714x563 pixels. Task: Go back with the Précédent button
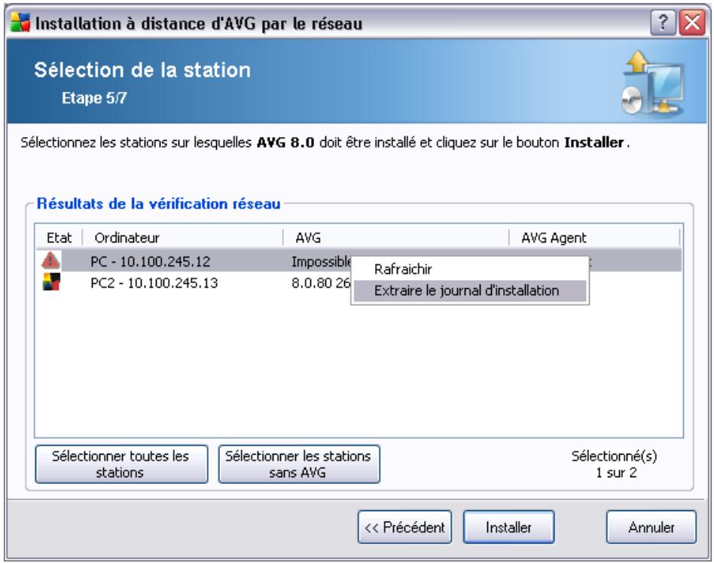pos(404,527)
